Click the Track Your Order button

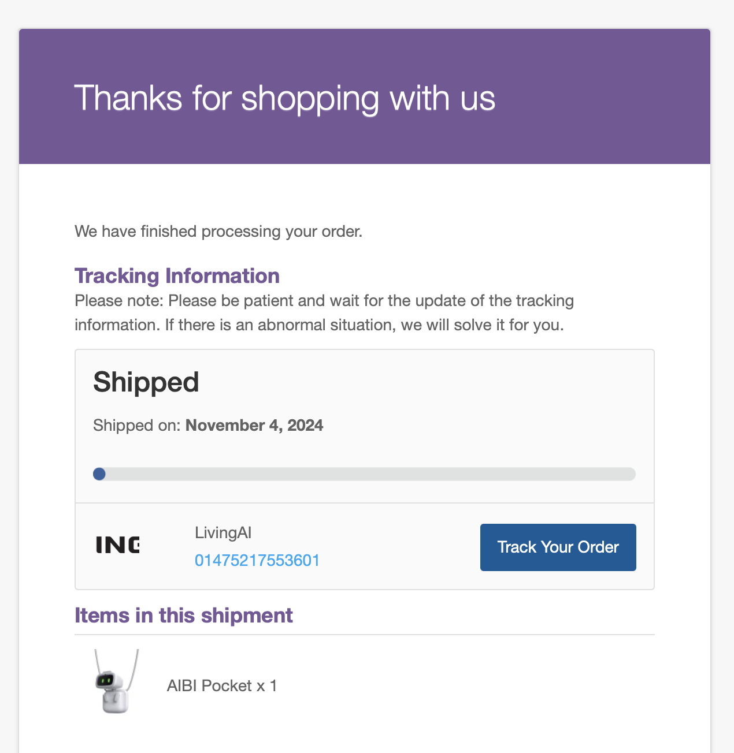point(558,547)
